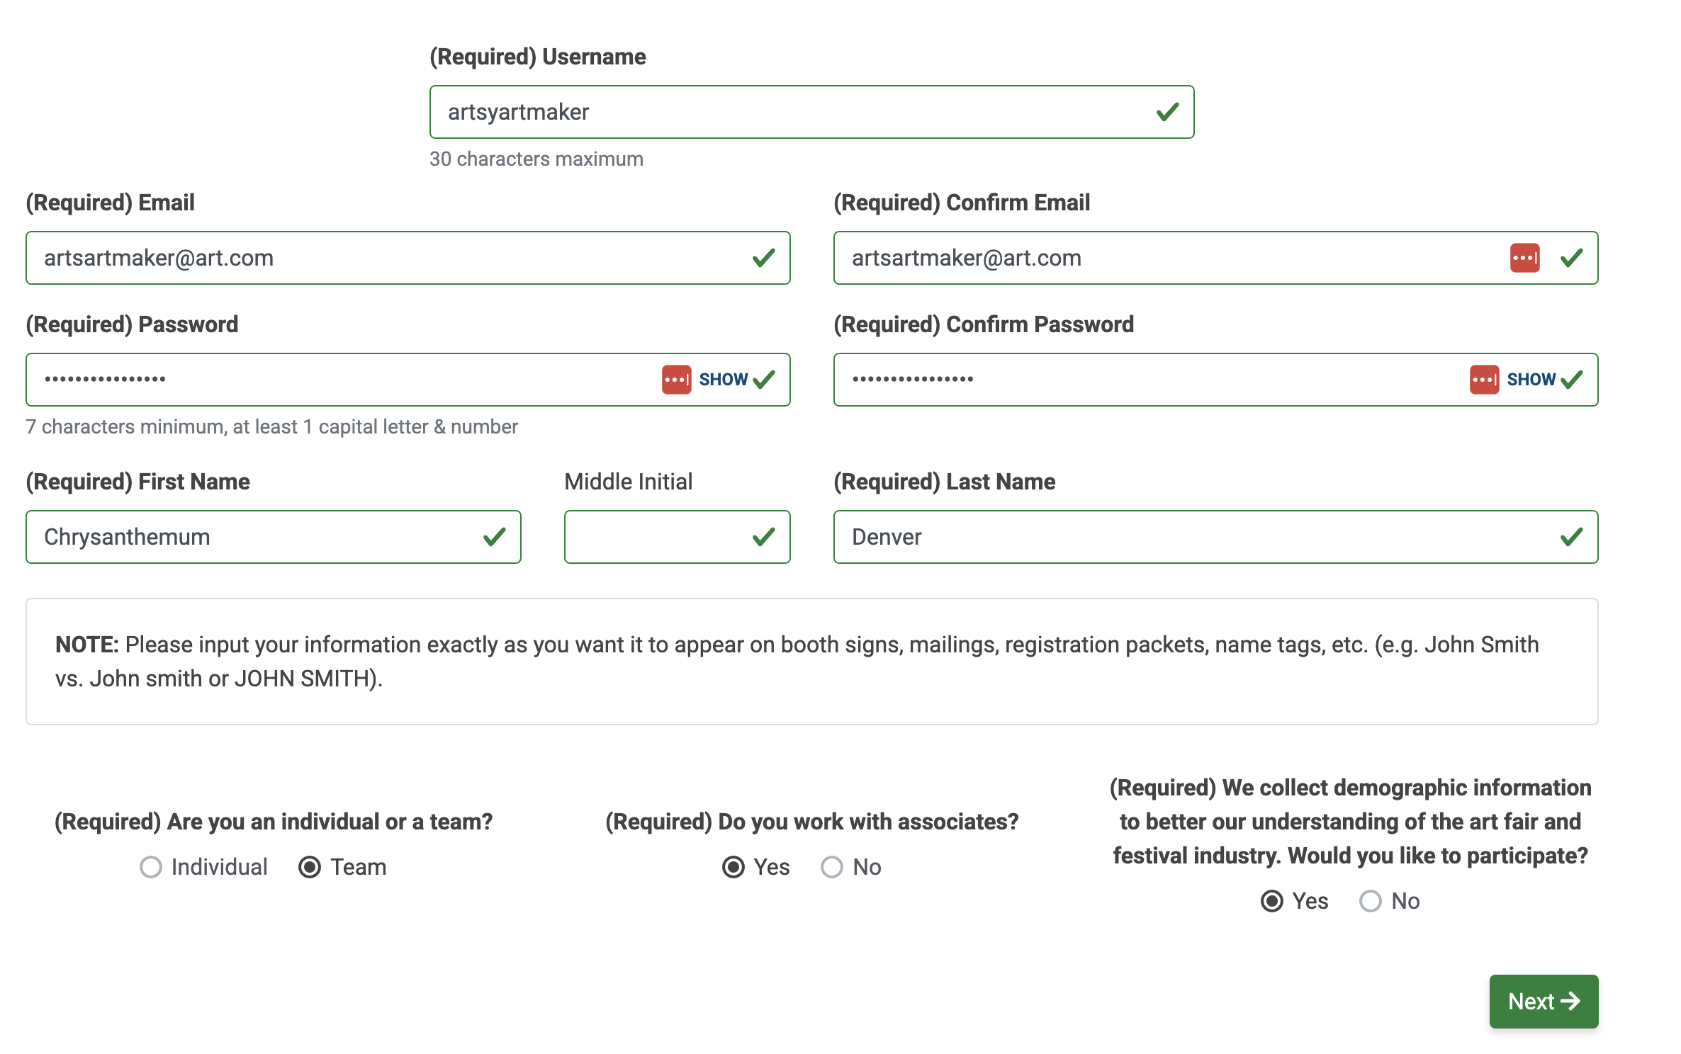Click password manager icon in Confirm Email field
Image resolution: width=1681 pixels, height=1054 pixels.
1524,258
